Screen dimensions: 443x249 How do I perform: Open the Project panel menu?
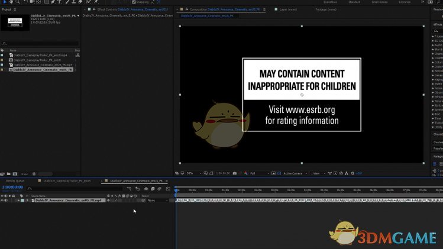pyautogui.click(x=15, y=9)
